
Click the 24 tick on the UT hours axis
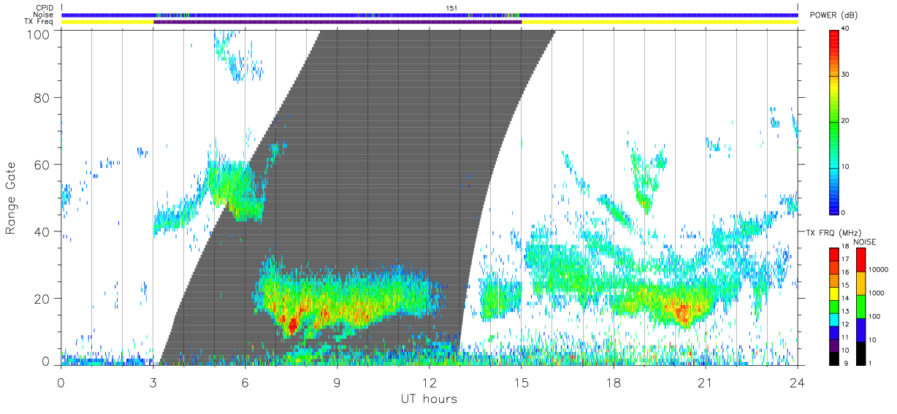pyautogui.click(x=798, y=383)
